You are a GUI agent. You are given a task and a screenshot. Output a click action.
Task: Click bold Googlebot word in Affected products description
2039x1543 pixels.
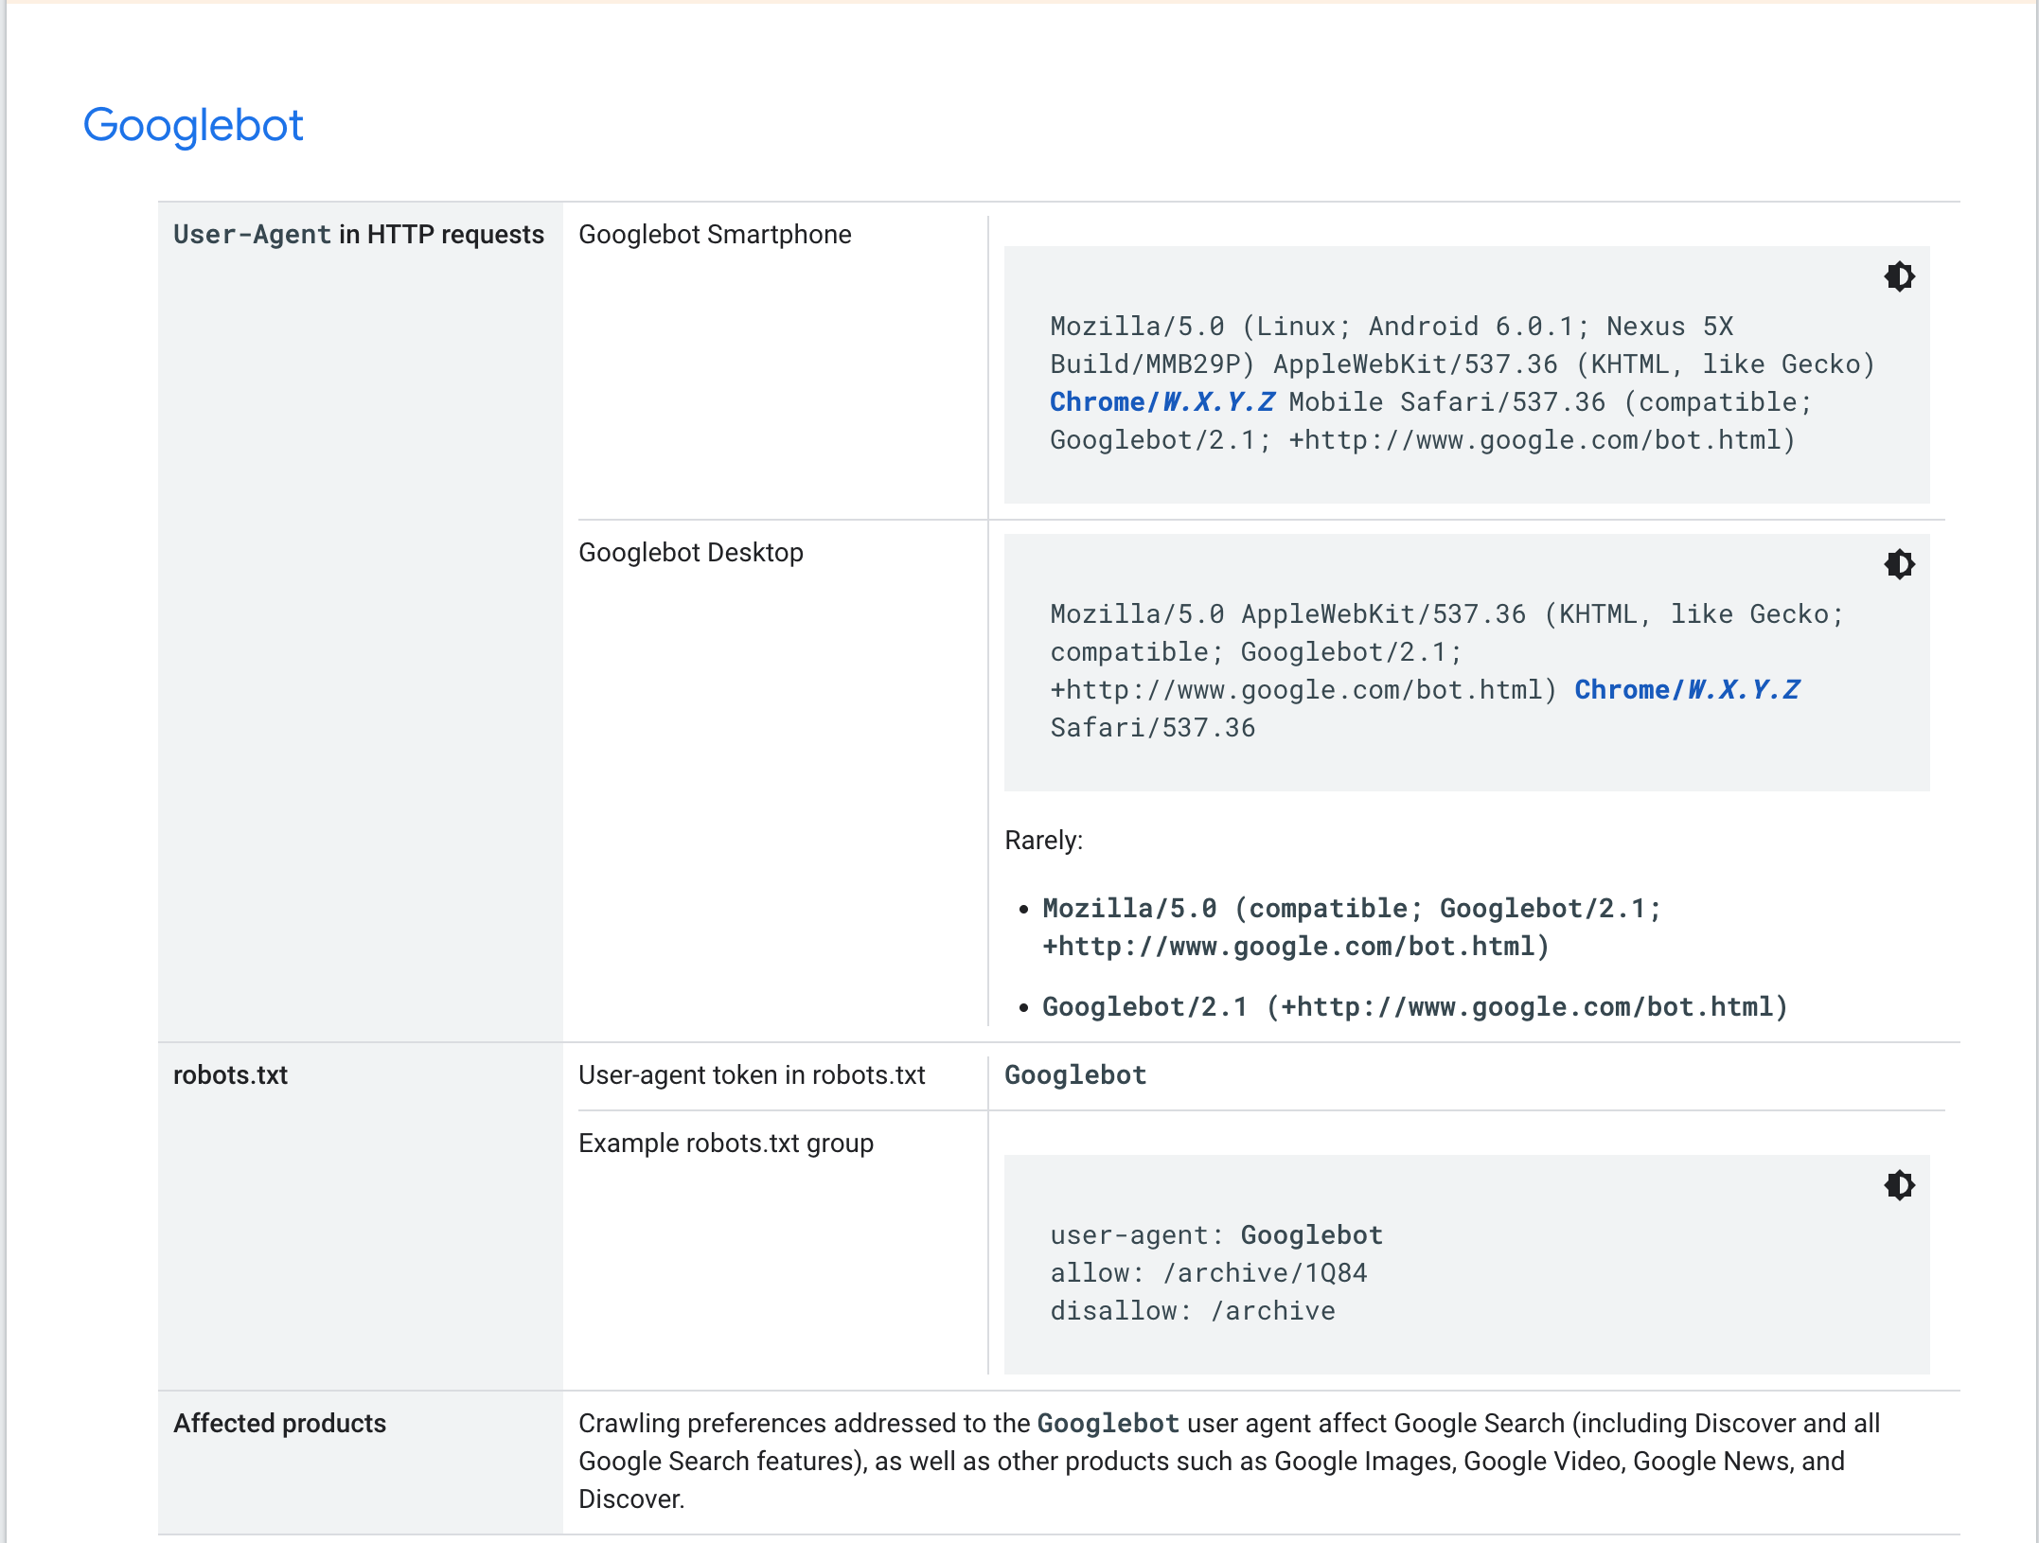pos(1108,1424)
